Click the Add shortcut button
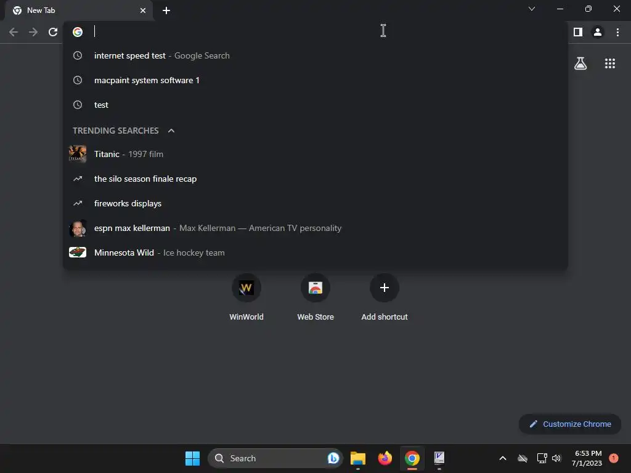The image size is (631, 473). 385,297
